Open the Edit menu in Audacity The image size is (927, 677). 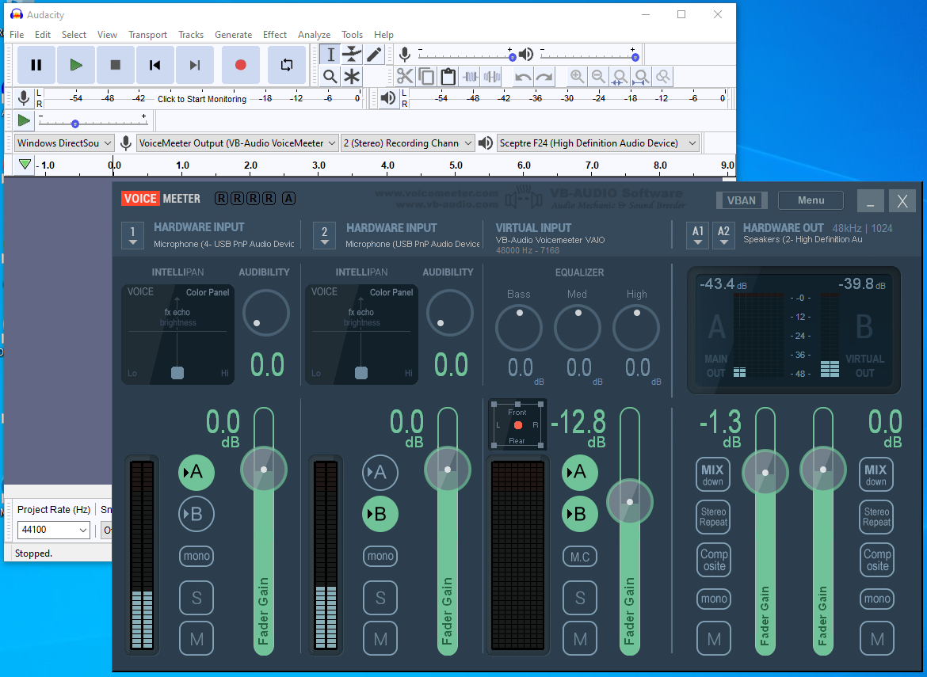[43, 35]
